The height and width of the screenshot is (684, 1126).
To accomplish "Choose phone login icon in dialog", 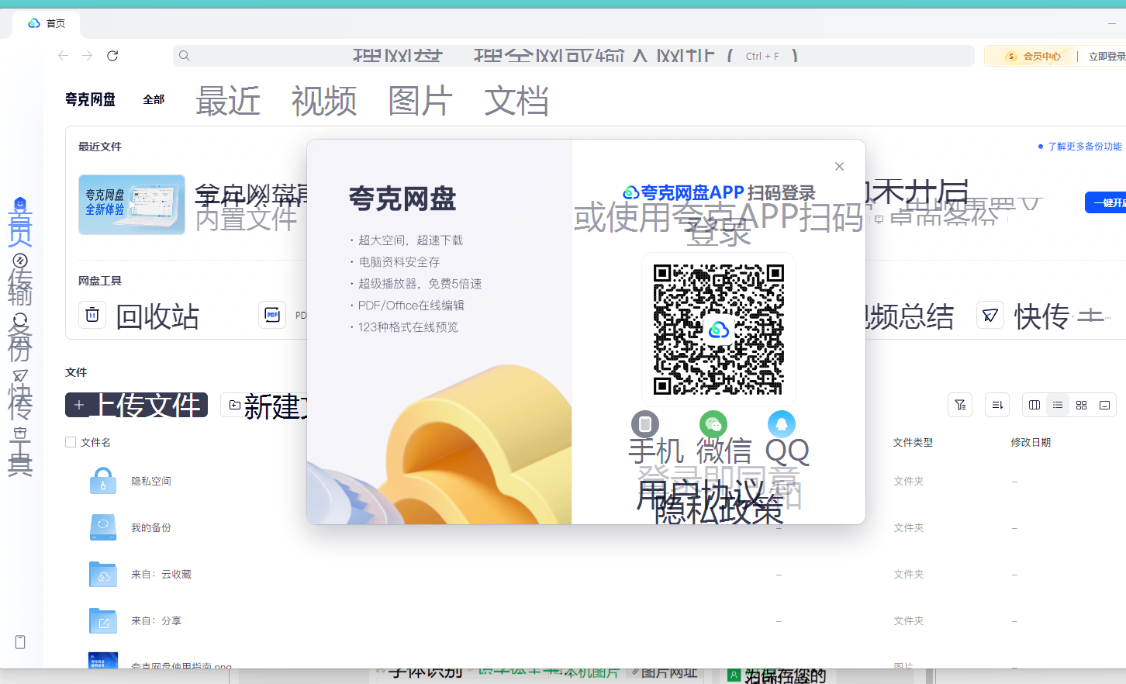I will [x=645, y=424].
